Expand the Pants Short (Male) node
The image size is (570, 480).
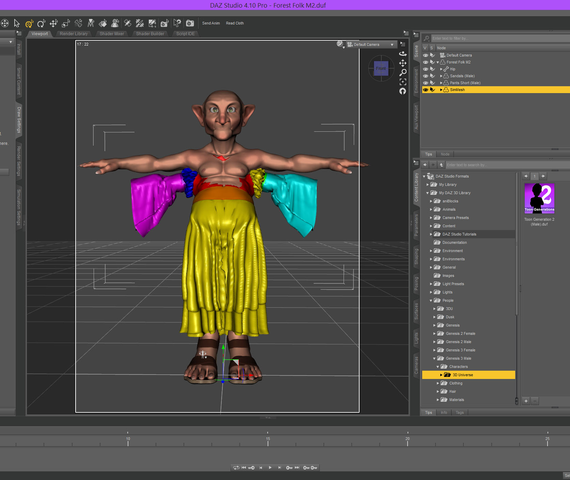[x=441, y=83]
